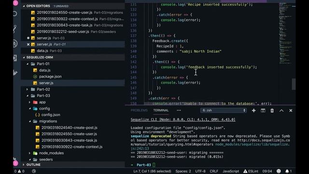Click unsaved dot beside server.js Part-03
Viewport: 309px width, 174px height.
click(28, 38)
